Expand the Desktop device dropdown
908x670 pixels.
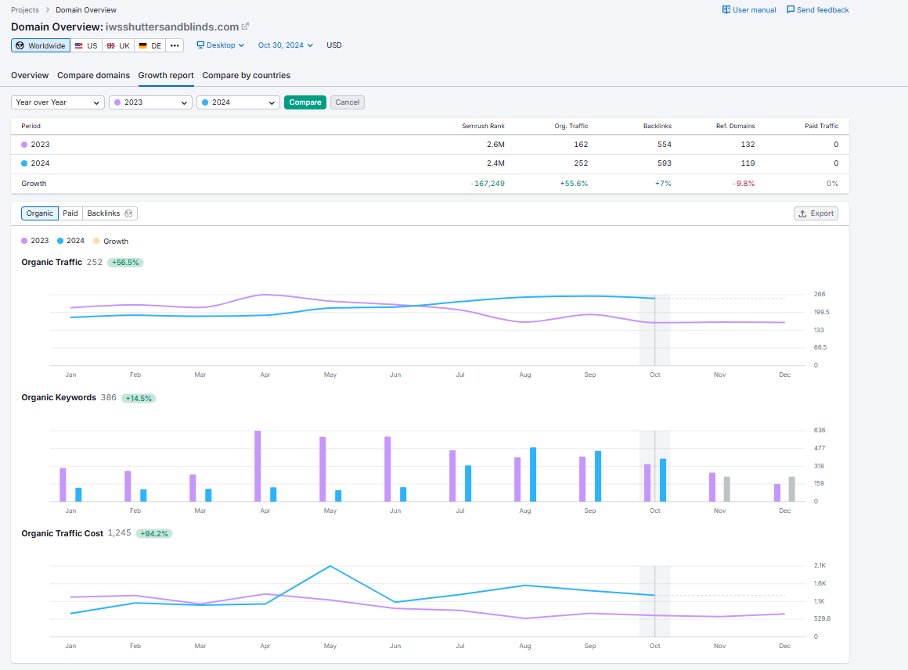pos(221,45)
